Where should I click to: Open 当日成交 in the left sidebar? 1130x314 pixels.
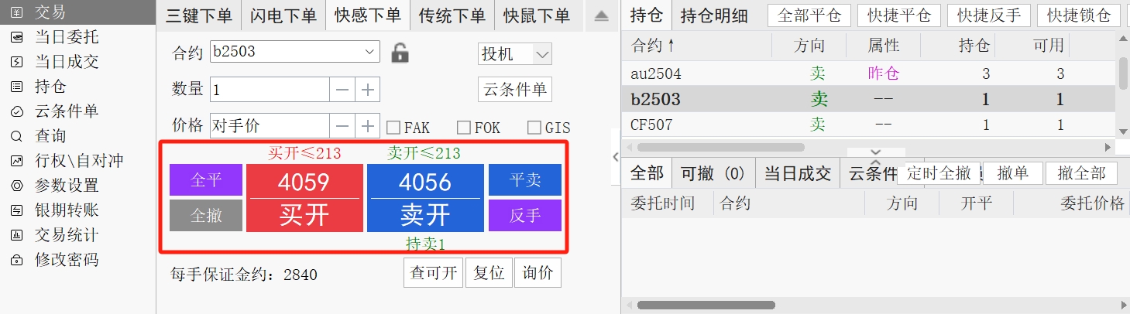point(67,62)
